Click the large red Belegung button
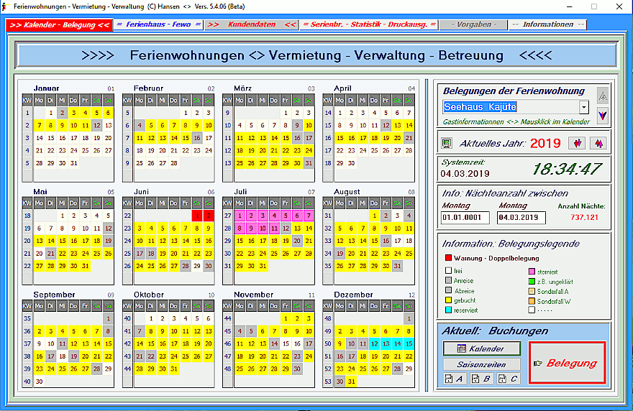633x411 pixels. click(x=568, y=363)
